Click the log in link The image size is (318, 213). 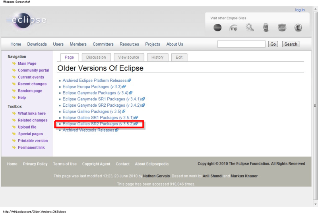click(300, 10)
